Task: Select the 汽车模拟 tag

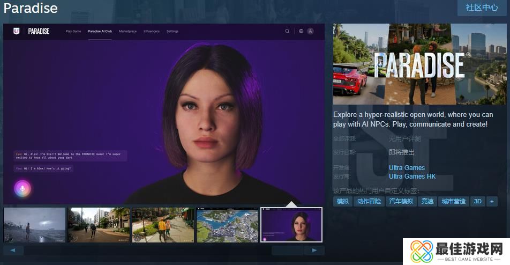Action: pos(401,201)
